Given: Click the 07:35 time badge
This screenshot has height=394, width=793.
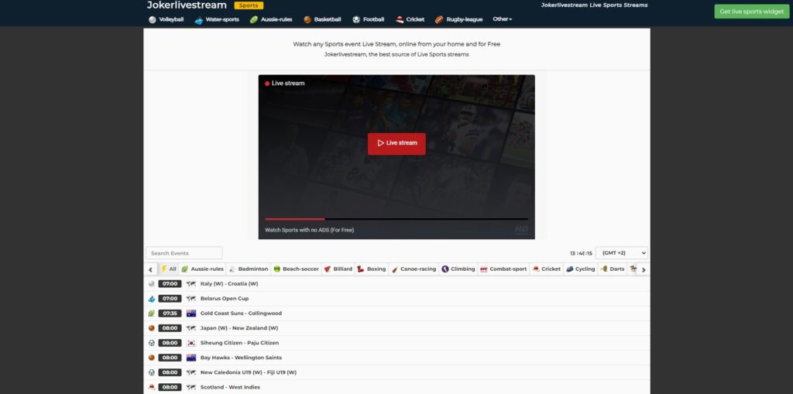Looking at the screenshot, I should [170, 313].
